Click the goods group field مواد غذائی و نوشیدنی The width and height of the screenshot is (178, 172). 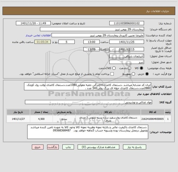(x=88, y=102)
